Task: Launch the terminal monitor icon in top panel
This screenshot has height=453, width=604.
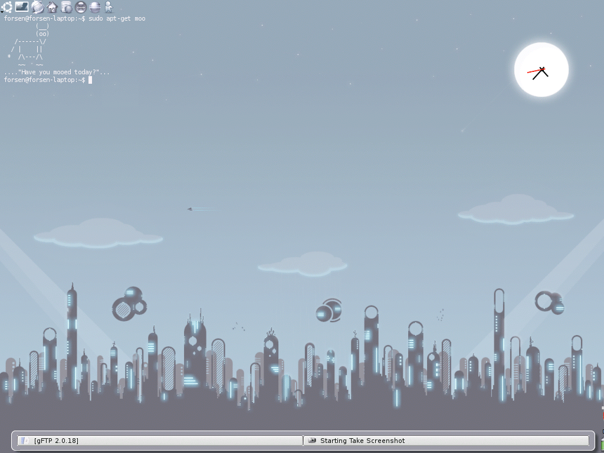Action: (22, 6)
